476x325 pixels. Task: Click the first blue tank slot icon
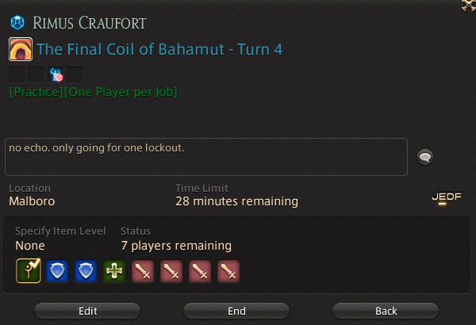pyautogui.click(x=57, y=271)
